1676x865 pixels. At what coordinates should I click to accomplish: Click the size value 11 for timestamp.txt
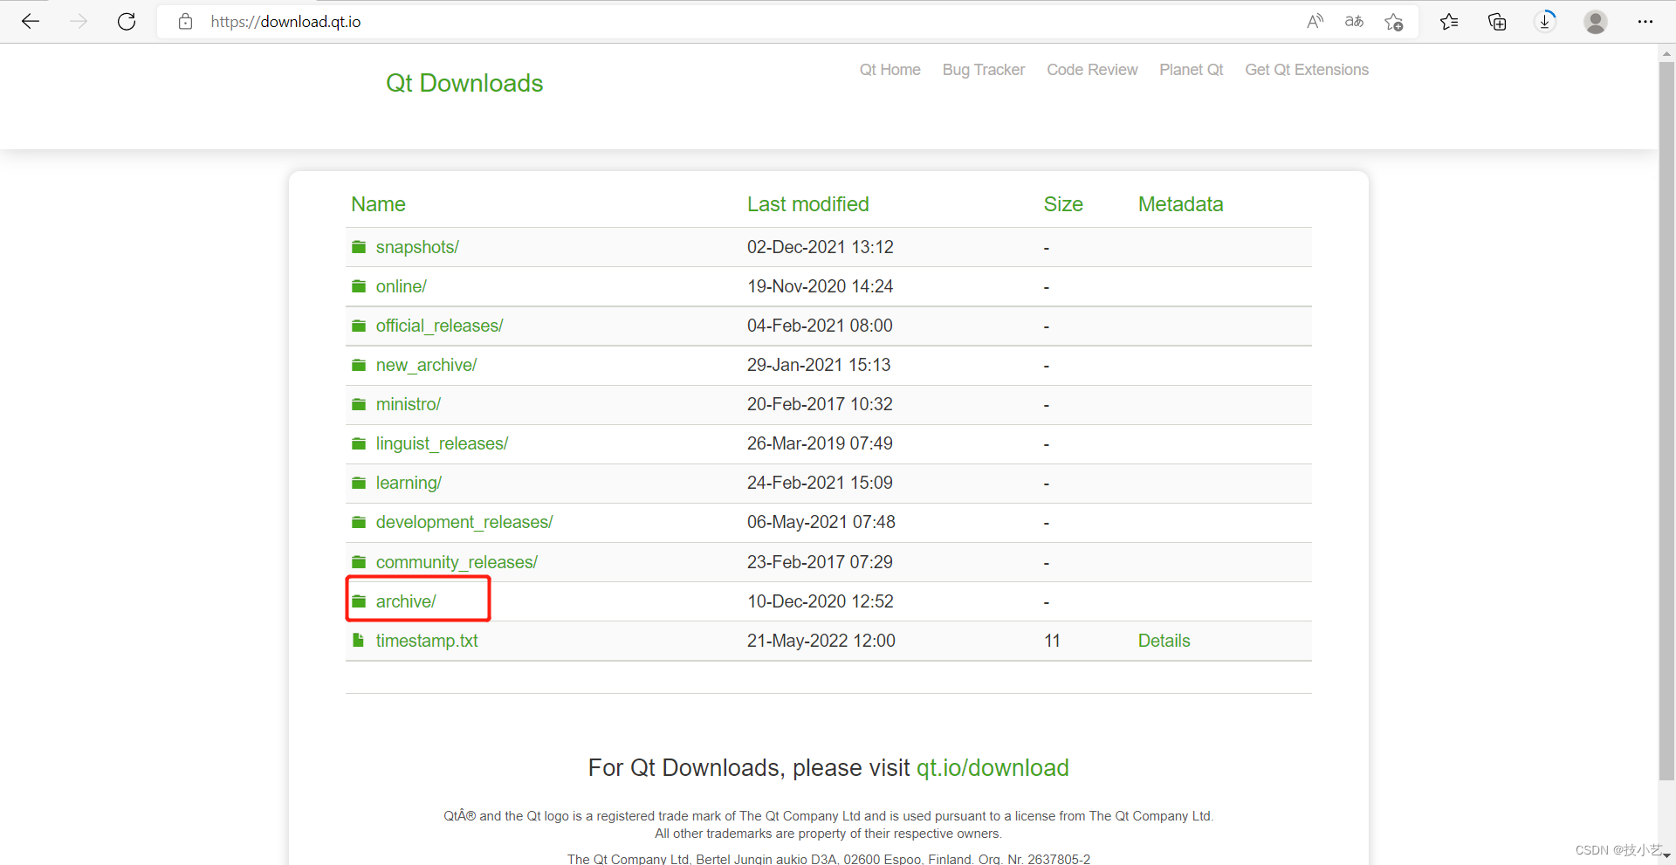[1052, 641]
